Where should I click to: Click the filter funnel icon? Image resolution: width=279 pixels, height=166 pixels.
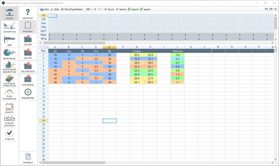coord(275,9)
